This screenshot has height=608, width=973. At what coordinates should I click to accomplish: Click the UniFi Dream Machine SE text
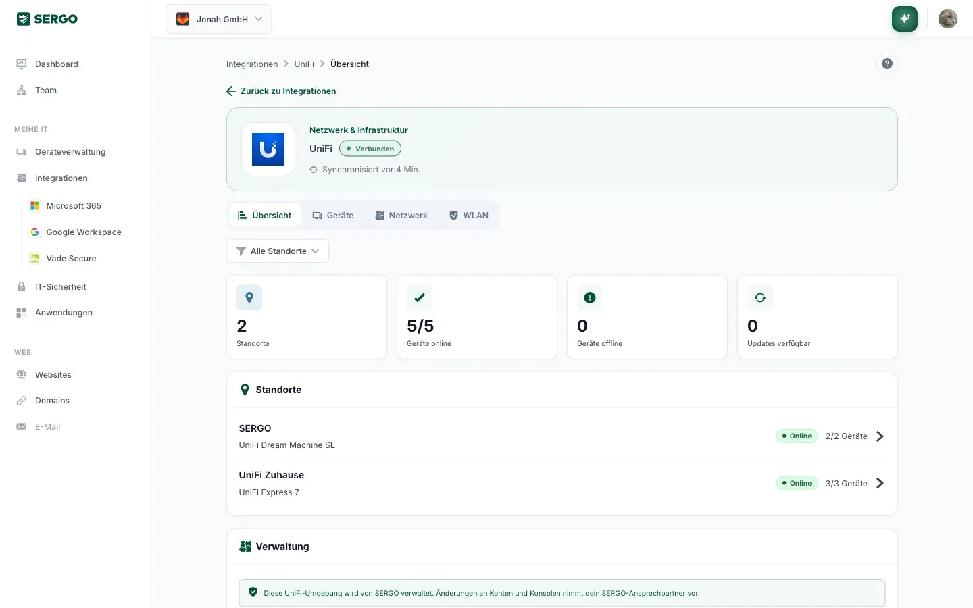click(x=287, y=445)
